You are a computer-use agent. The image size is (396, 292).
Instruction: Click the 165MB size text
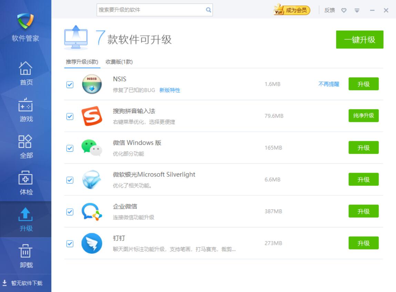point(273,148)
